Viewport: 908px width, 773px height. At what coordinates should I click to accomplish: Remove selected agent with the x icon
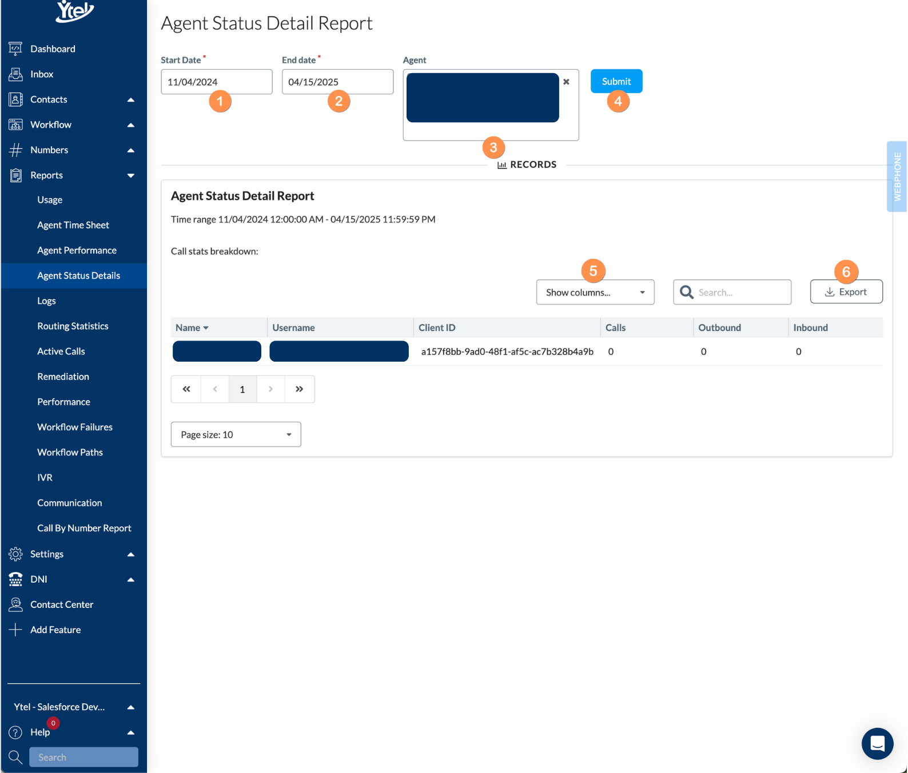coord(566,82)
